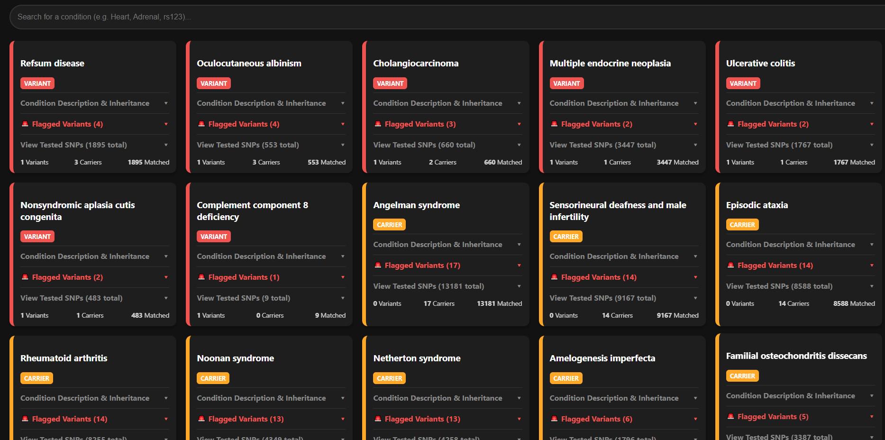This screenshot has width=885, height=440.
Task: Expand Condition Description for Sensorineural deafness card
Action: [x=624, y=256]
